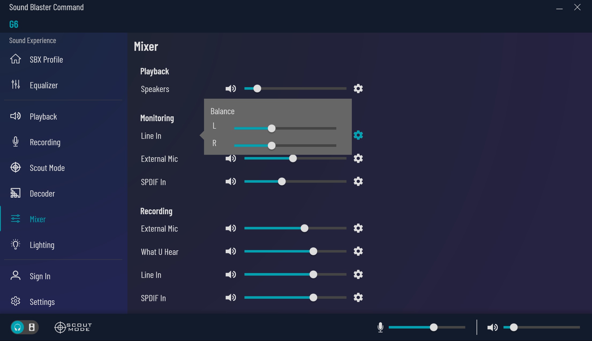
Task: Click the Playback speaker icon in sidebar
Action: [16, 116]
